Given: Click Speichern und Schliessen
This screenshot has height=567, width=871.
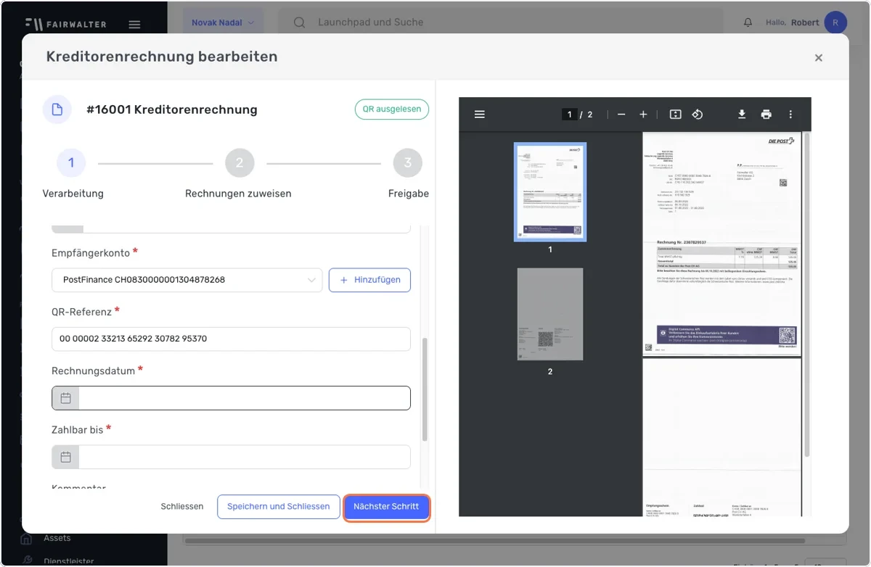Looking at the screenshot, I should [x=279, y=506].
